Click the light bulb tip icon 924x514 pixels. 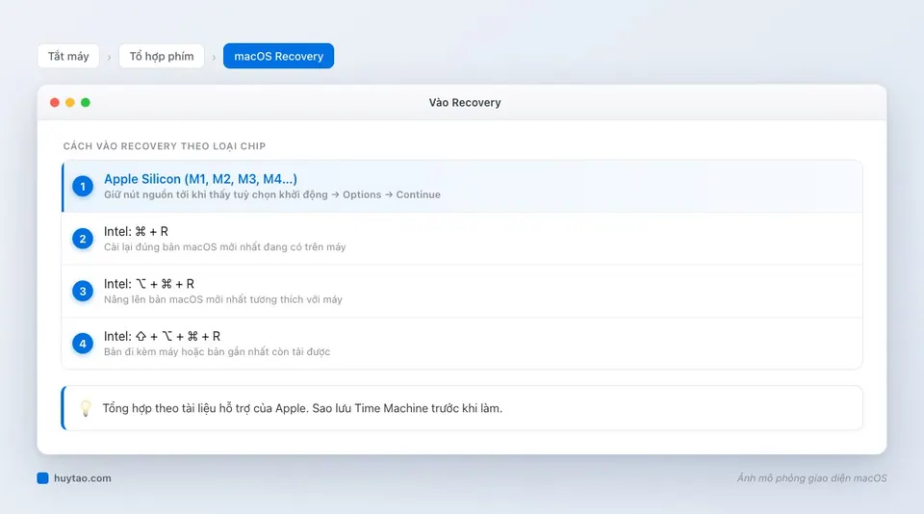point(86,408)
